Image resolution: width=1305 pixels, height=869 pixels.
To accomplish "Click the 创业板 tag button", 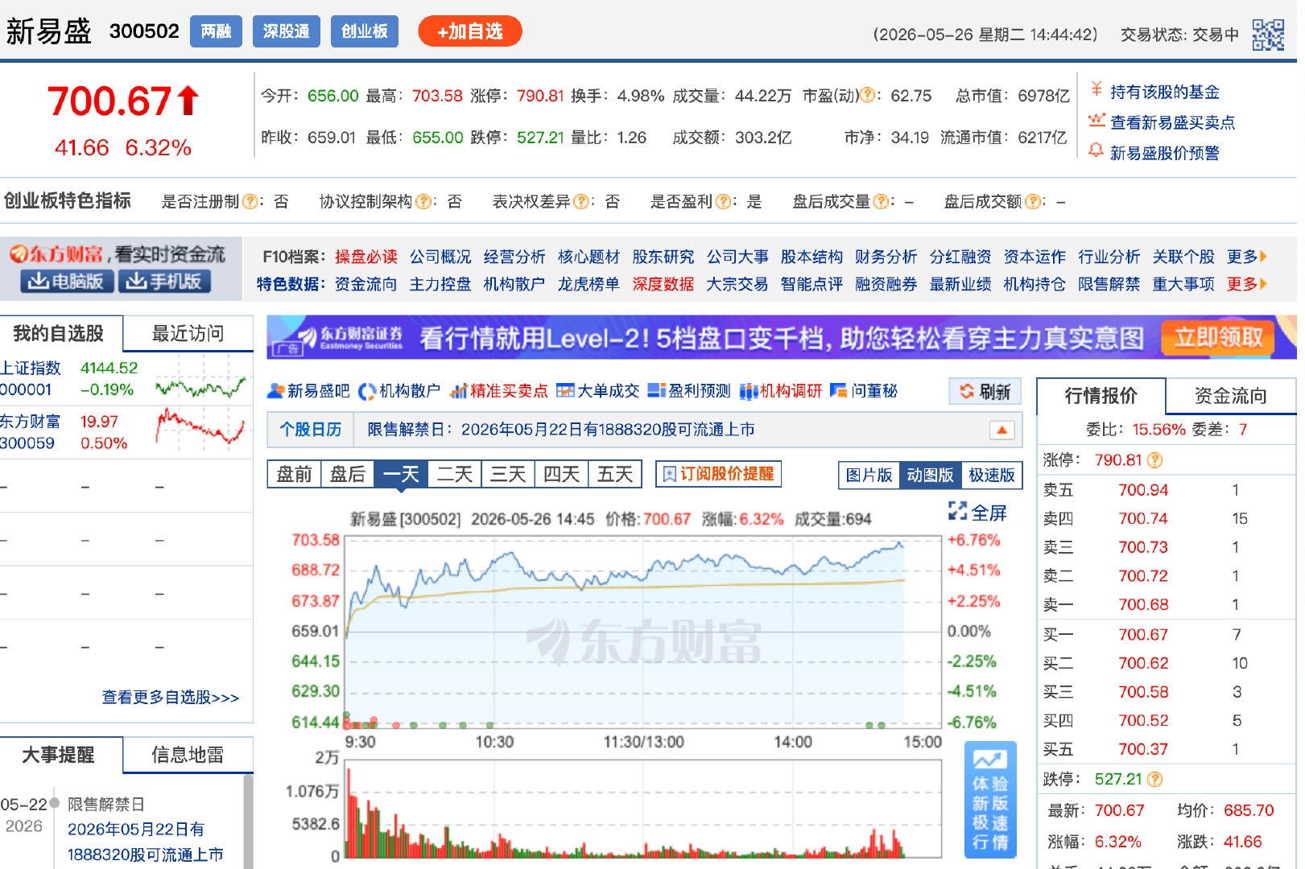I will click(365, 31).
